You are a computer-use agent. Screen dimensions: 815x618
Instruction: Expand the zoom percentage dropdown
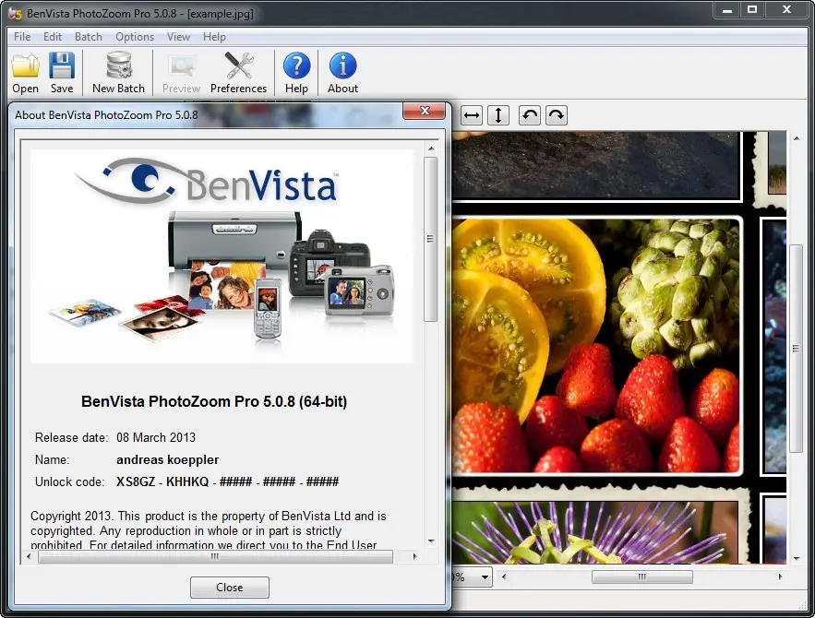tap(485, 577)
